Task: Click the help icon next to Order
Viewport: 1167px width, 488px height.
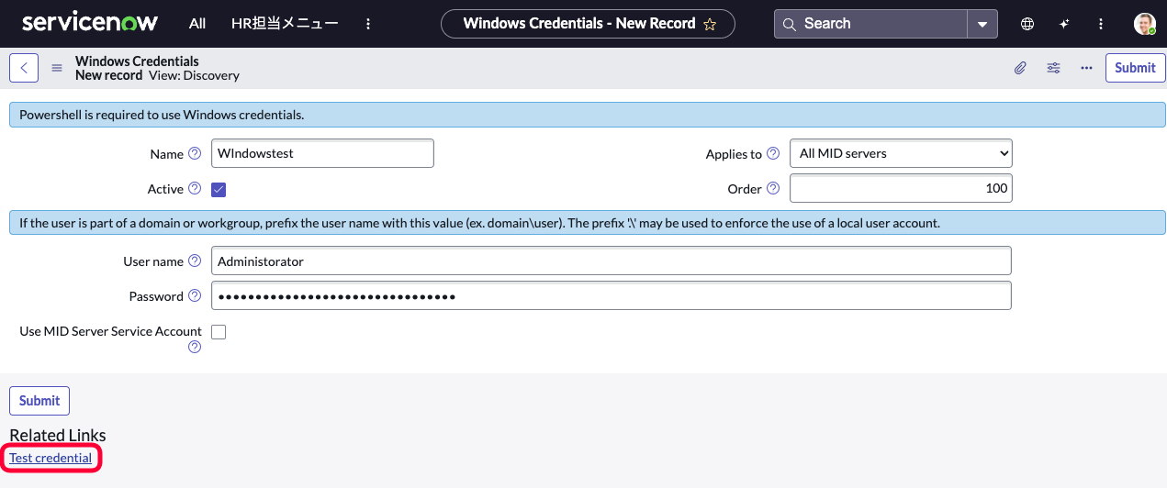Action: point(772,188)
